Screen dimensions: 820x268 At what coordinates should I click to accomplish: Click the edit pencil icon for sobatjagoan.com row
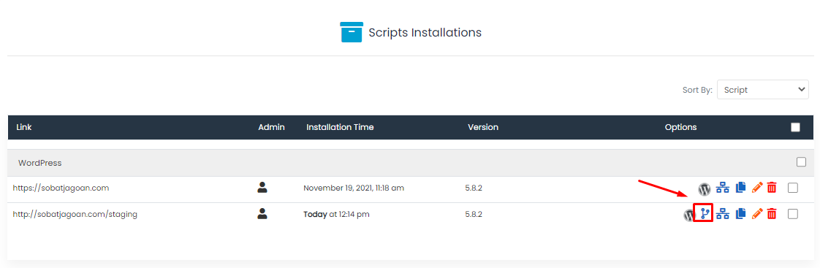point(756,188)
